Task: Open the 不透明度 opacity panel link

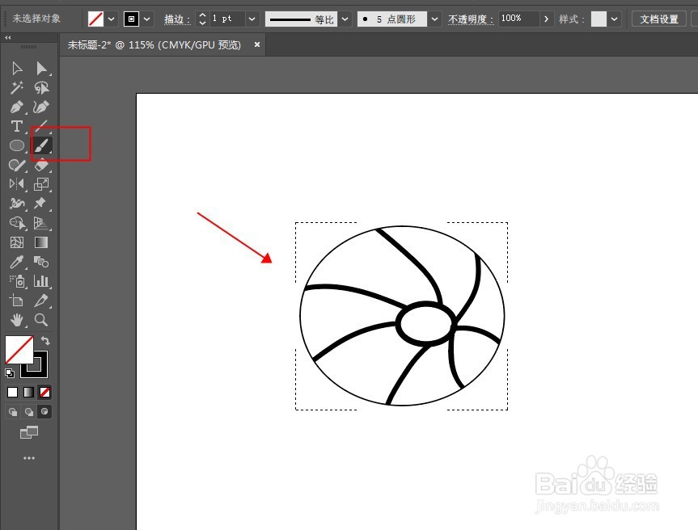Action: click(x=471, y=19)
